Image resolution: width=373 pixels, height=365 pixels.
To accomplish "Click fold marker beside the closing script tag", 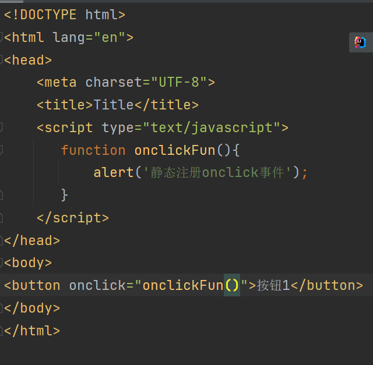I will click(2, 218).
